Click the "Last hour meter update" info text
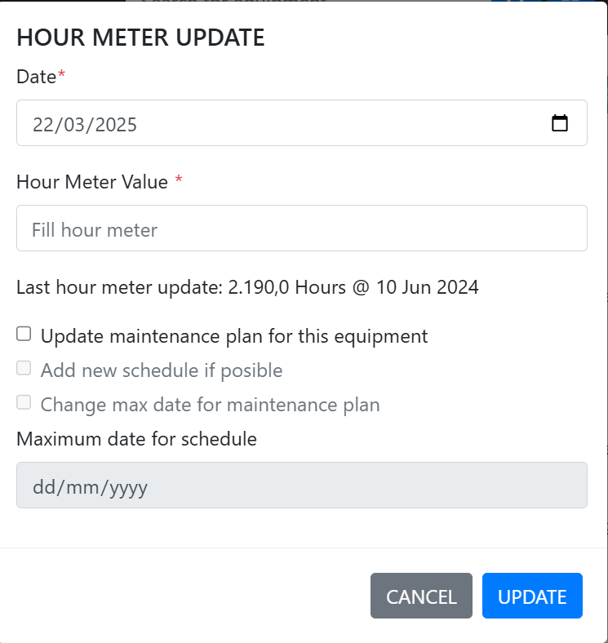This screenshot has width=608, height=643. [247, 287]
